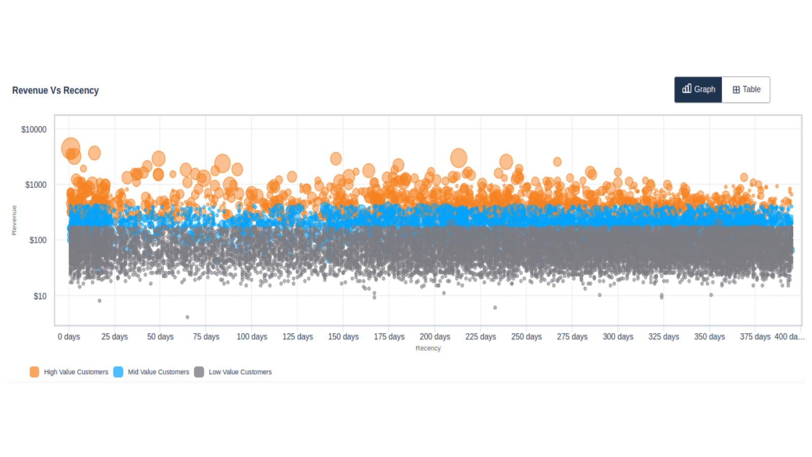The image size is (812, 457).
Task: Click the $10000 revenue axis label
Action: pos(34,129)
